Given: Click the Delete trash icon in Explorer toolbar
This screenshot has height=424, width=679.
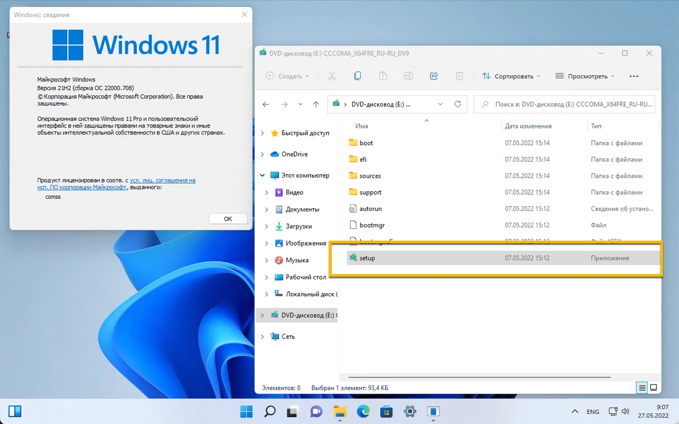Looking at the screenshot, I should [x=459, y=76].
